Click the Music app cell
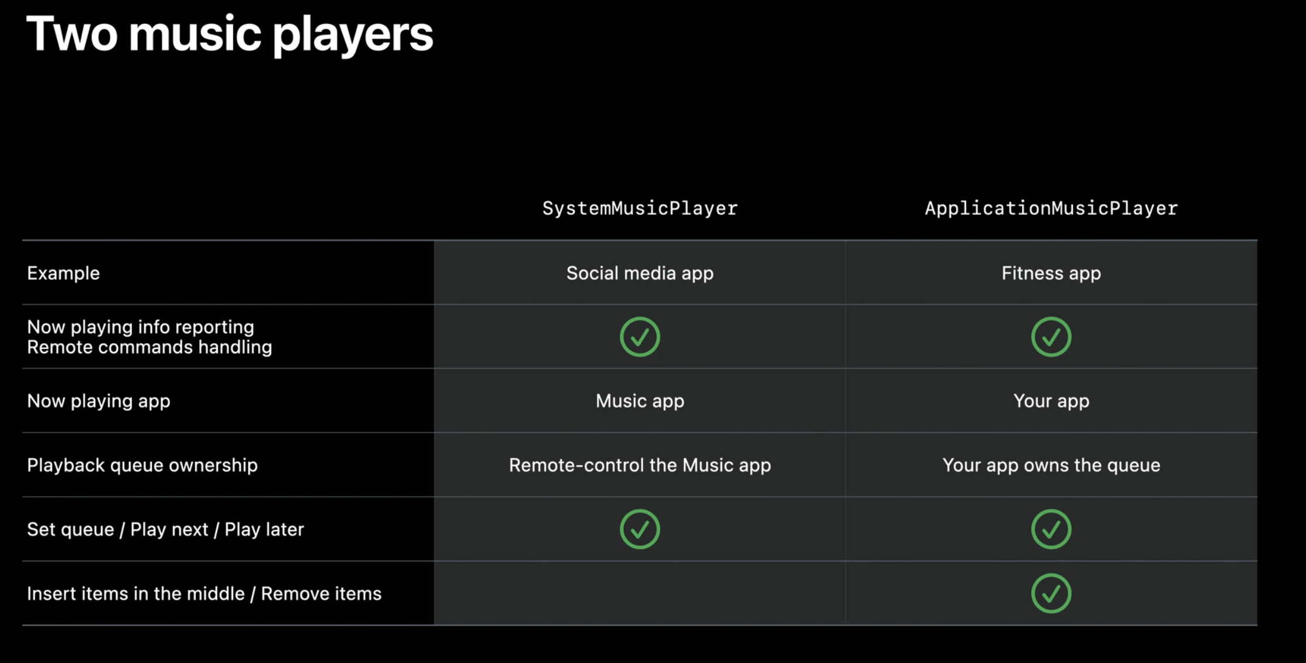Viewport: 1306px width, 663px height. click(640, 401)
